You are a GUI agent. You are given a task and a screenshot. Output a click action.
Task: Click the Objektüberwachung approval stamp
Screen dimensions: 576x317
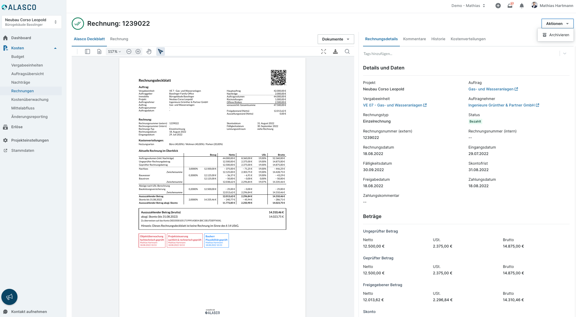pos(152,241)
